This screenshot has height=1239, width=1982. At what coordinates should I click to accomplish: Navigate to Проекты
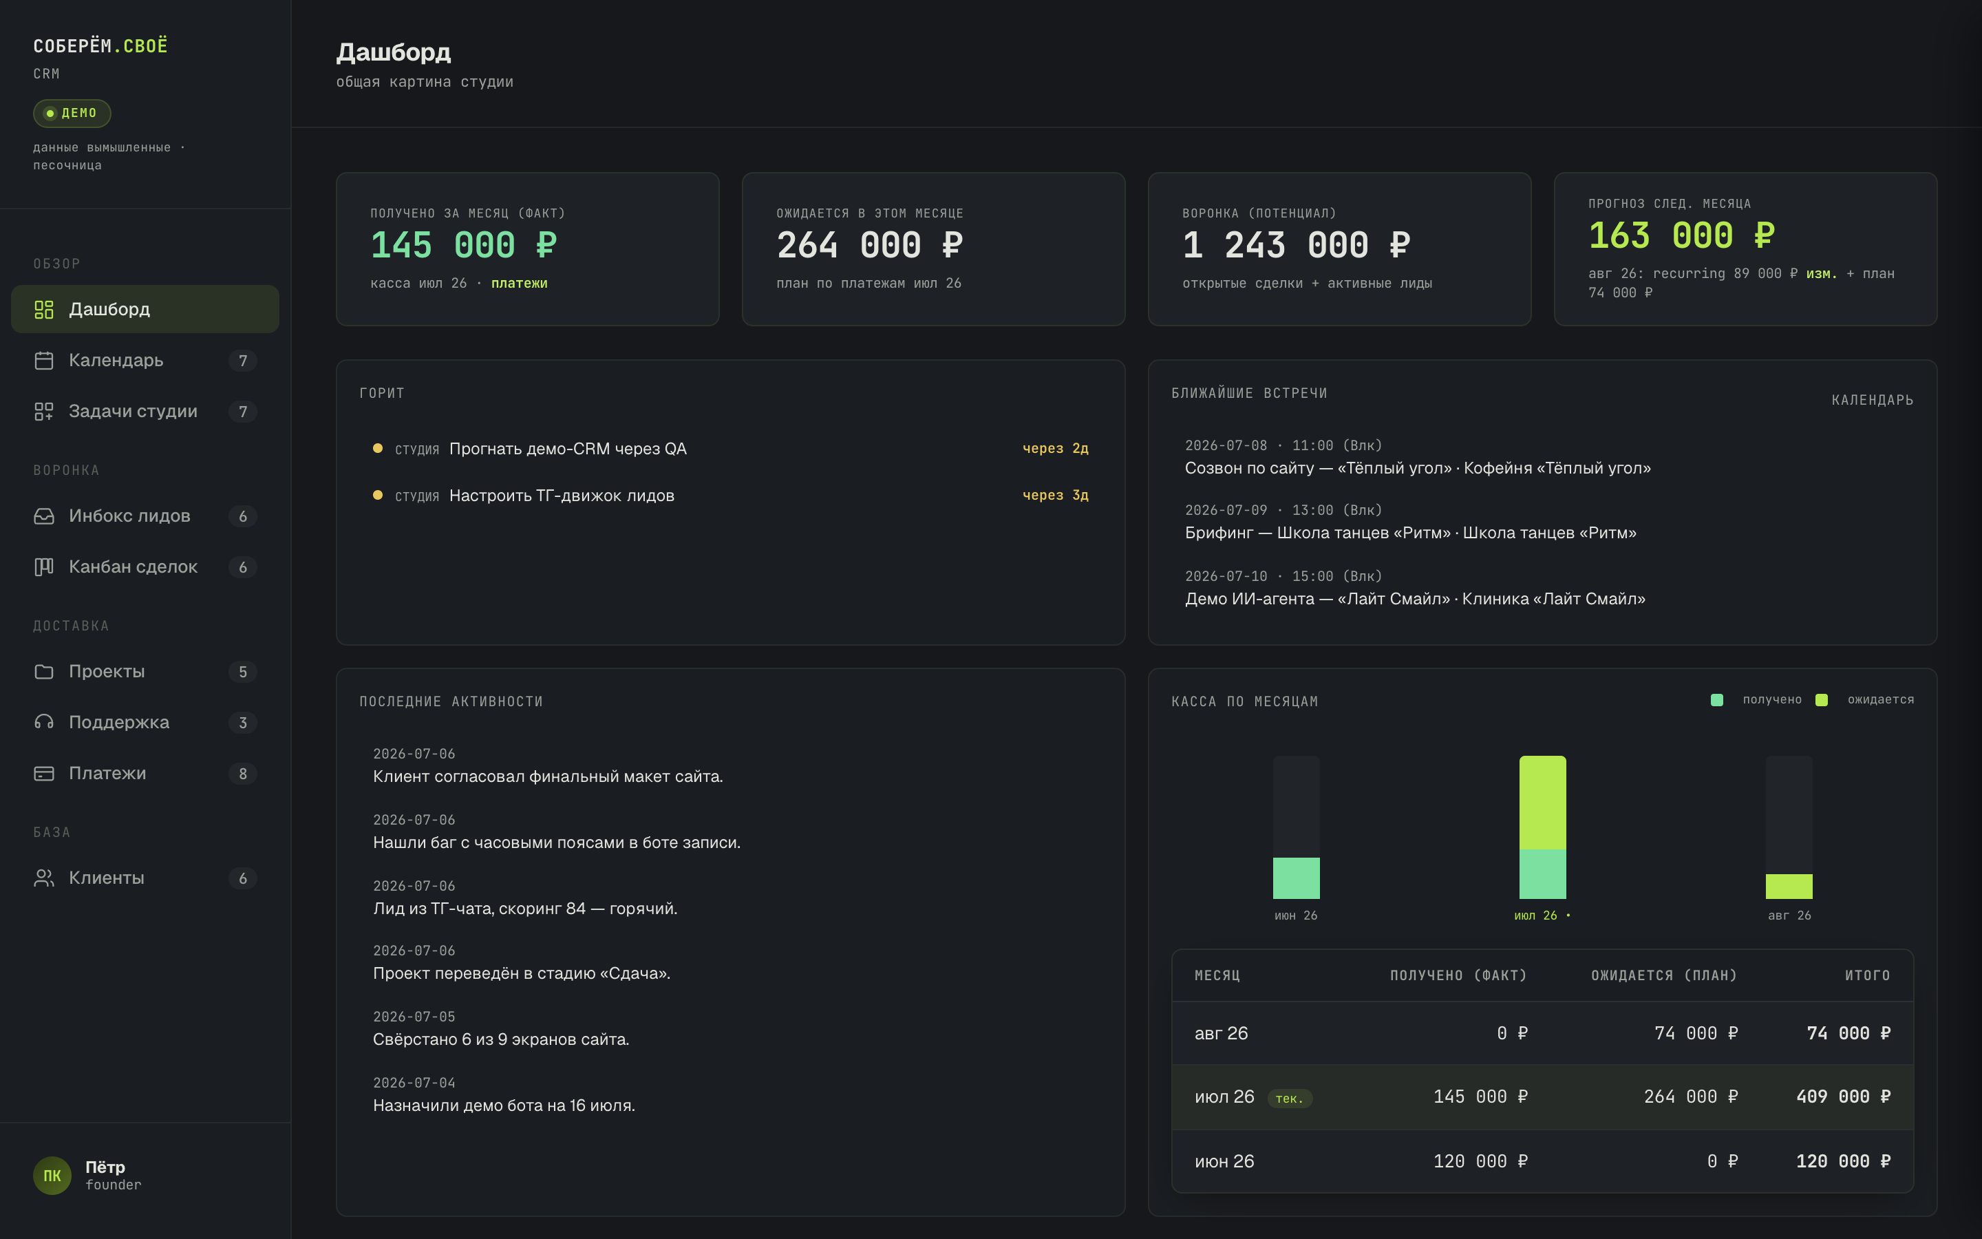click(x=145, y=672)
